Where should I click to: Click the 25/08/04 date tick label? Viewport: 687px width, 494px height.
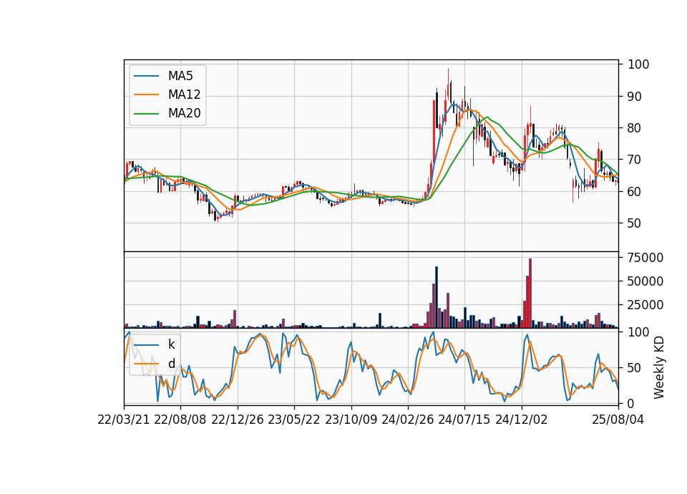click(x=618, y=420)
